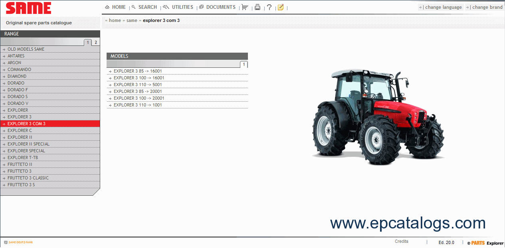Click the home breadcrumb link

coord(115,20)
